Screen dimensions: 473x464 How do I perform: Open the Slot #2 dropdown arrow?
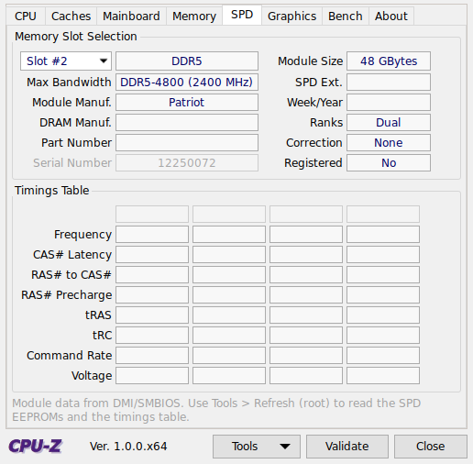(104, 61)
